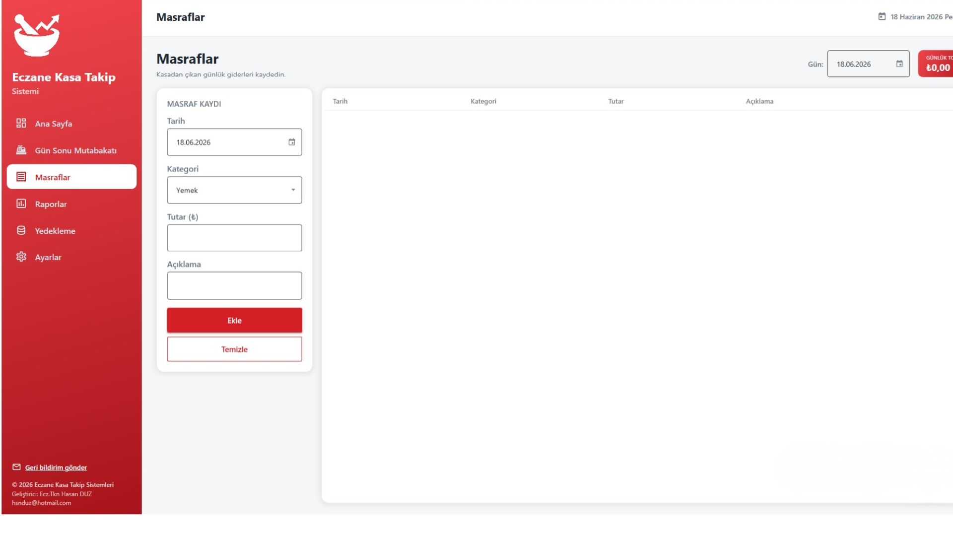Click the Günlük total ₺0,00 badge
The width and height of the screenshot is (953, 536).
click(936, 64)
